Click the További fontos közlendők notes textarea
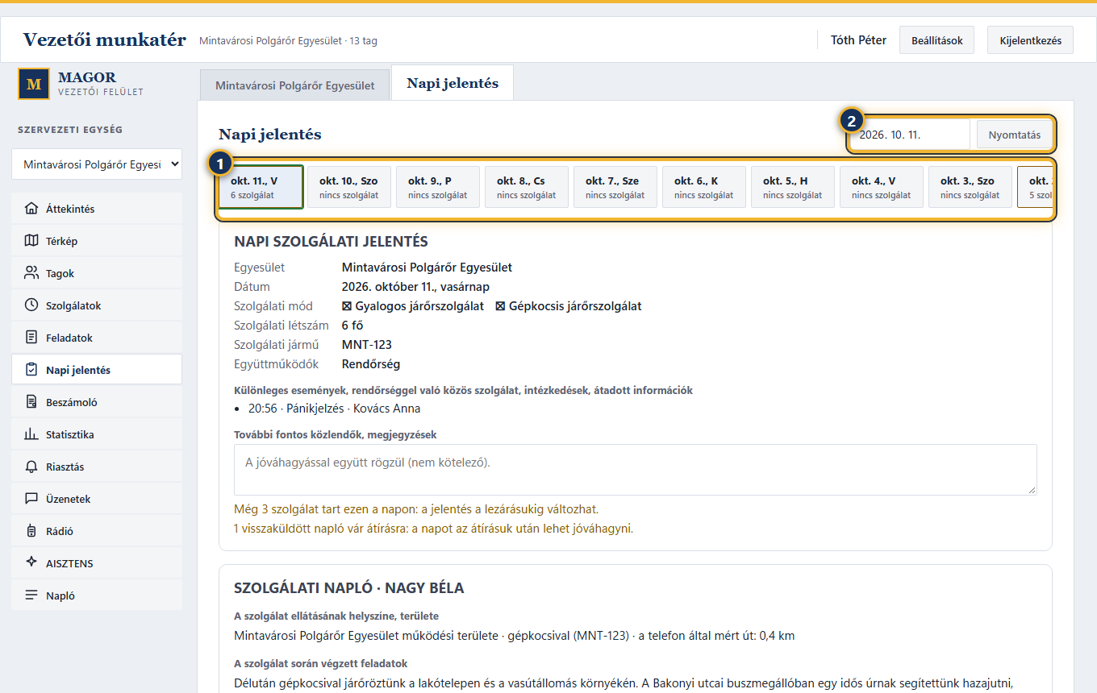1097x693 pixels. (x=635, y=469)
